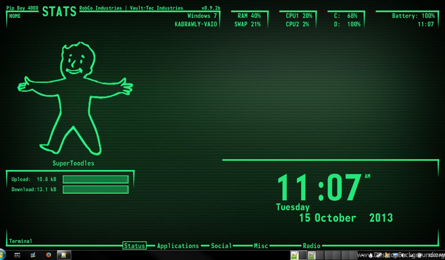Click the STATS heading
445x260 pixels.
[59, 12]
